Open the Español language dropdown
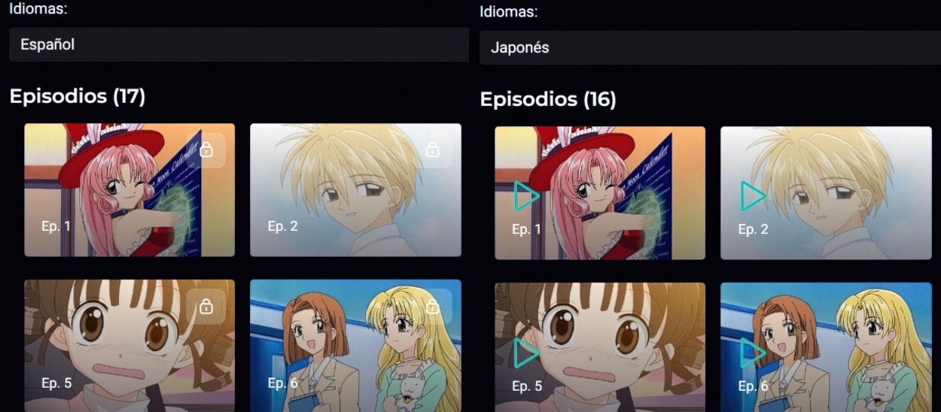This screenshot has height=412, width=941. [239, 45]
